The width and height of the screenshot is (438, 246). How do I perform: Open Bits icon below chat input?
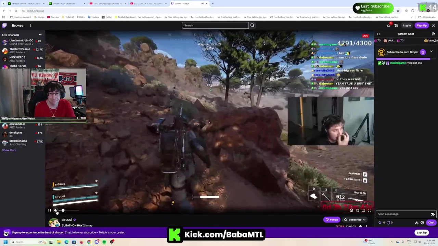[379, 222]
